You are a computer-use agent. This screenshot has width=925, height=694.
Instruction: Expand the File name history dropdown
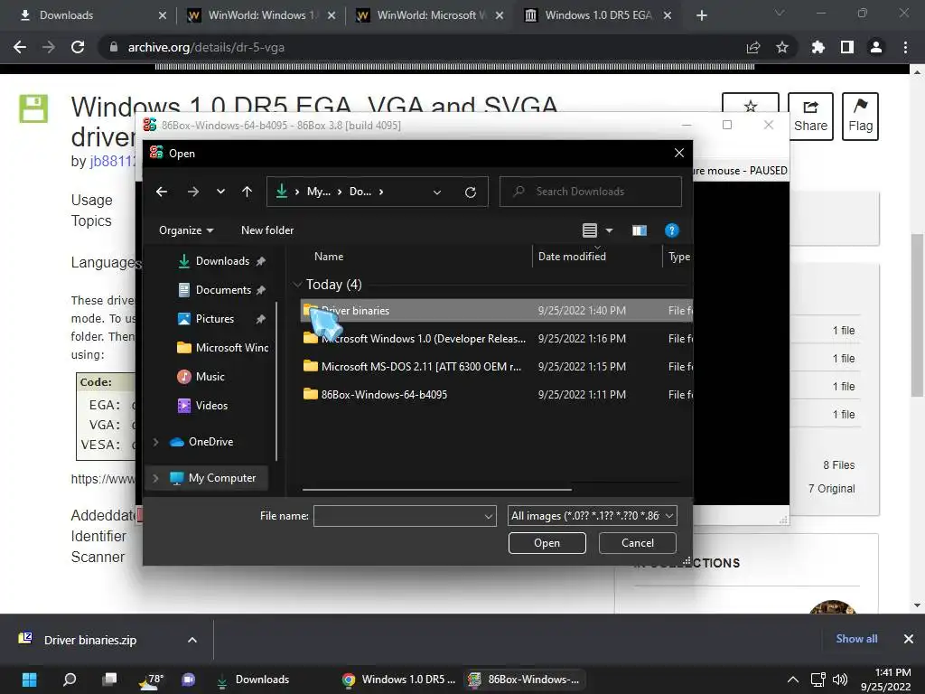[x=489, y=516]
